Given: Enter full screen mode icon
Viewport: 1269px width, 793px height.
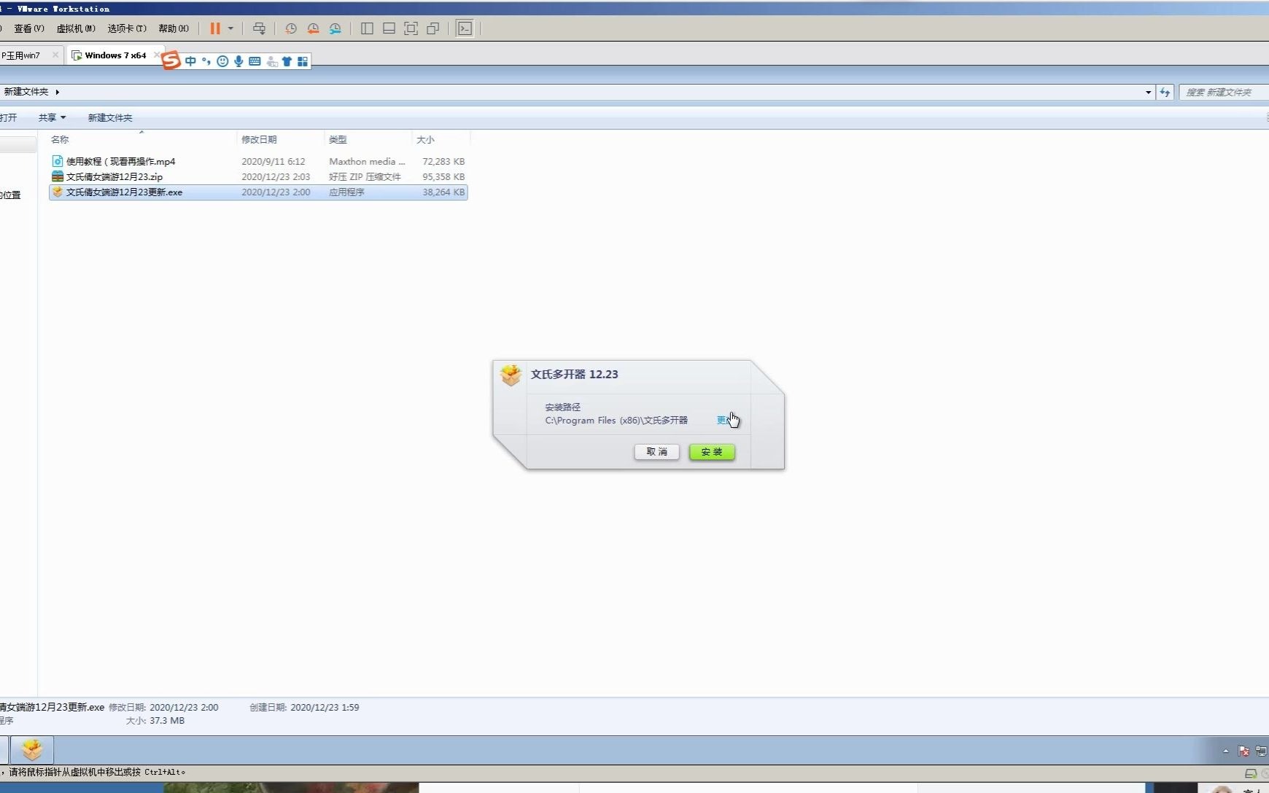Looking at the screenshot, I should coord(411,28).
